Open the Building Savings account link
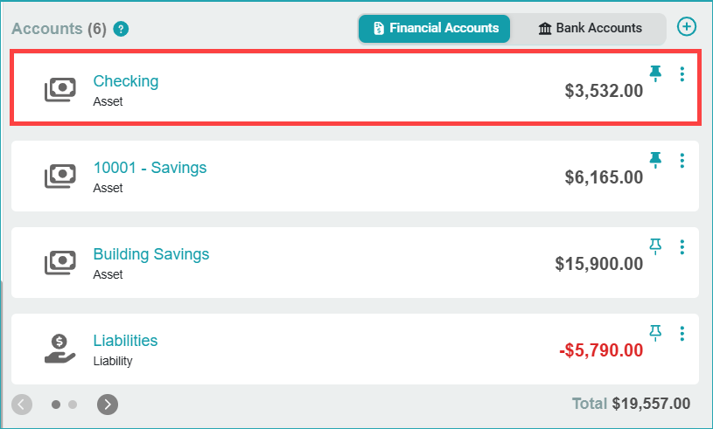Image resolution: width=713 pixels, height=429 pixels. (151, 254)
